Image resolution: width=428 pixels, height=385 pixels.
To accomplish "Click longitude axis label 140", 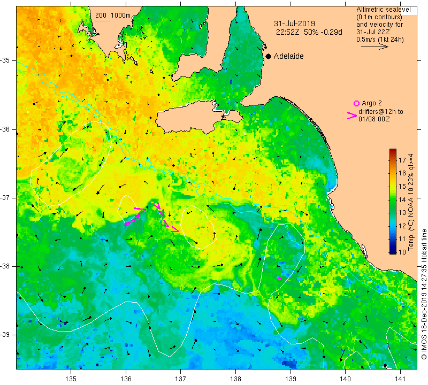I will click(345, 379).
